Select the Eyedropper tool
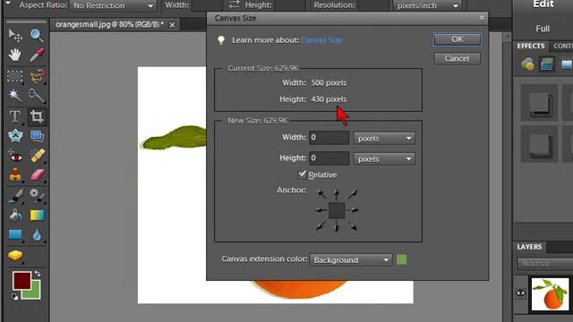 [x=37, y=55]
